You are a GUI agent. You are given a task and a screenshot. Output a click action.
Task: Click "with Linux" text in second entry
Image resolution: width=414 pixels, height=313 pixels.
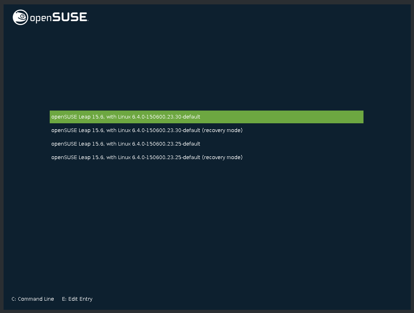point(118,130)
